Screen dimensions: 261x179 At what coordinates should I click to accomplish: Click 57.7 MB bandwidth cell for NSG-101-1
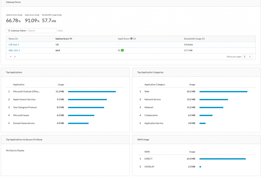pyautogui.click(x=188, y=50)
